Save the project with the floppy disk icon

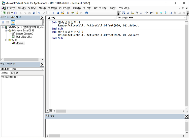[x=15, y=13]
